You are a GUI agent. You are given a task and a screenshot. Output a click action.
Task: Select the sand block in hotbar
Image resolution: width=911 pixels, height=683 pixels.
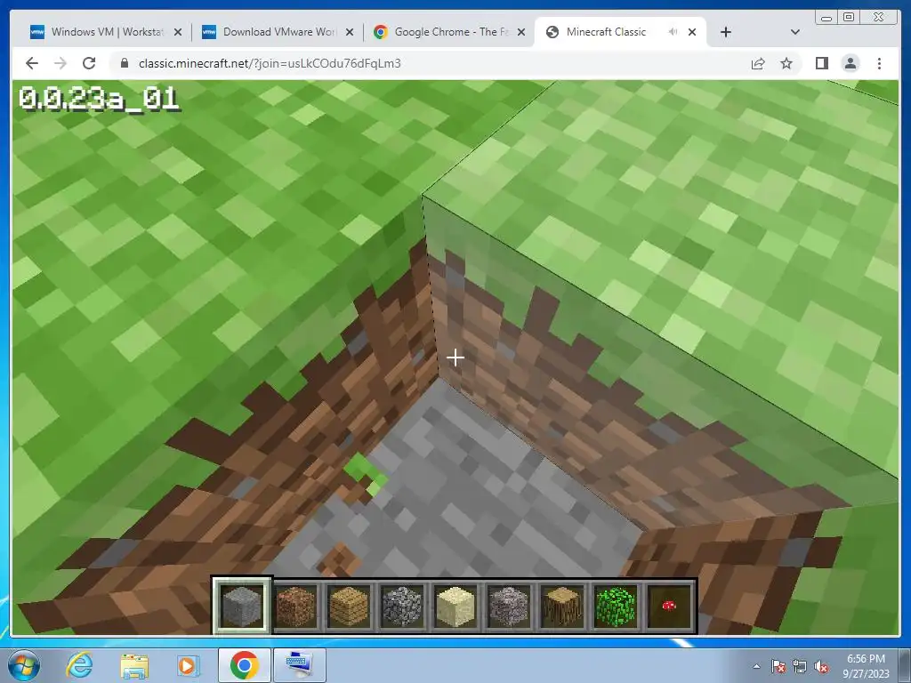455,606
